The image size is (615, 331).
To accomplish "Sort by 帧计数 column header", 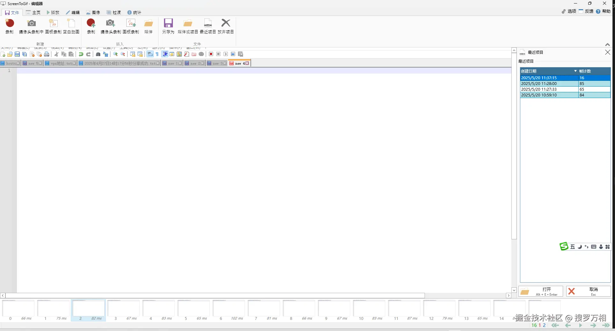I will 594,71.
